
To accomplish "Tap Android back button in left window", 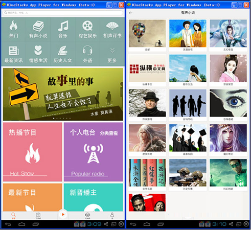I will 8,224.
